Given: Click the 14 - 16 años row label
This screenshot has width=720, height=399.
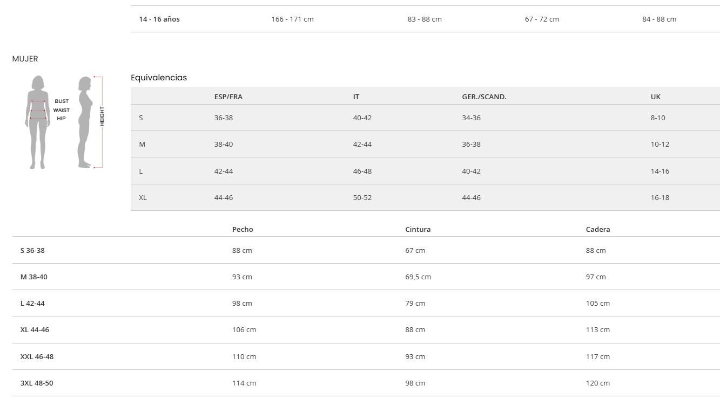Looking at the screenshot, I should click(x=159, y=19).
